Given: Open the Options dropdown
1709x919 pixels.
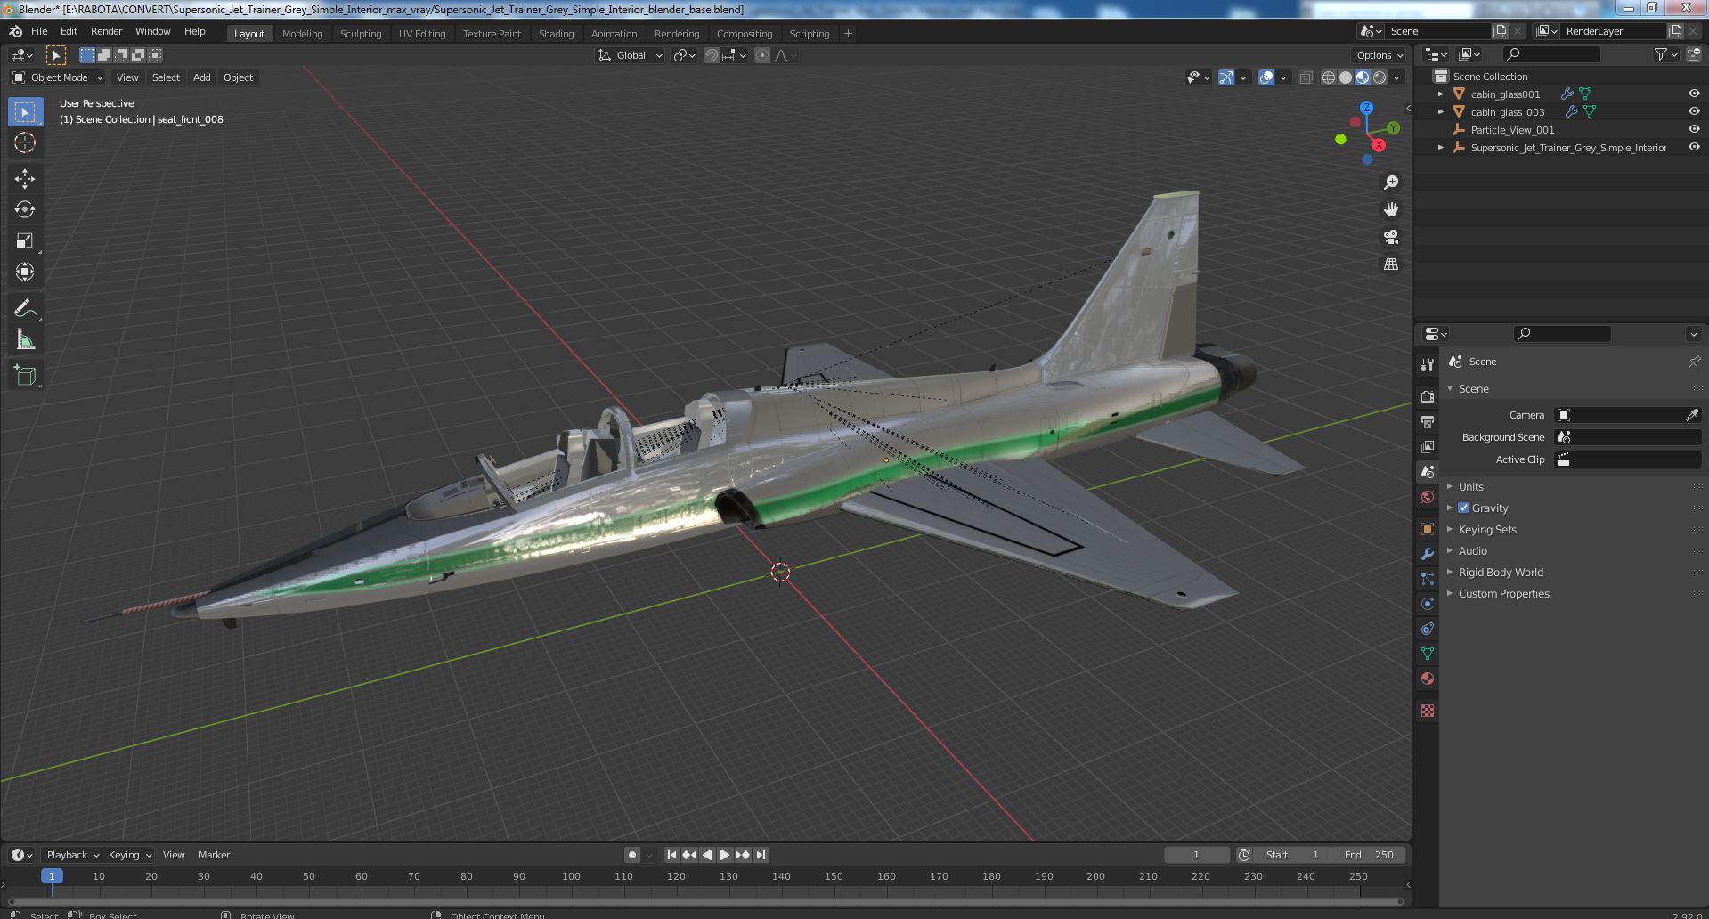Looking at the screenshot, I should [1379, 55].
